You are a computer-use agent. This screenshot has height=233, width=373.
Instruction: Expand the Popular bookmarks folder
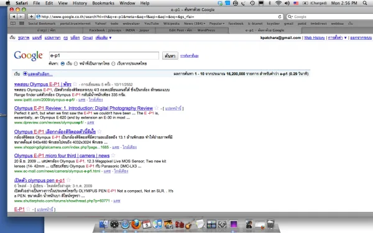tap(217, 24)
